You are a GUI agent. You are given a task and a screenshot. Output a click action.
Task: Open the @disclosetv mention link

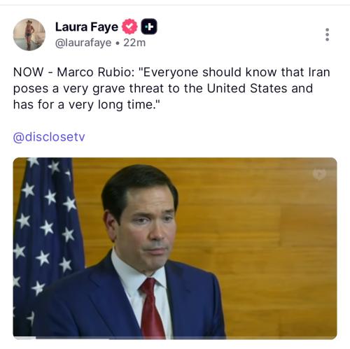pos(49,137)
